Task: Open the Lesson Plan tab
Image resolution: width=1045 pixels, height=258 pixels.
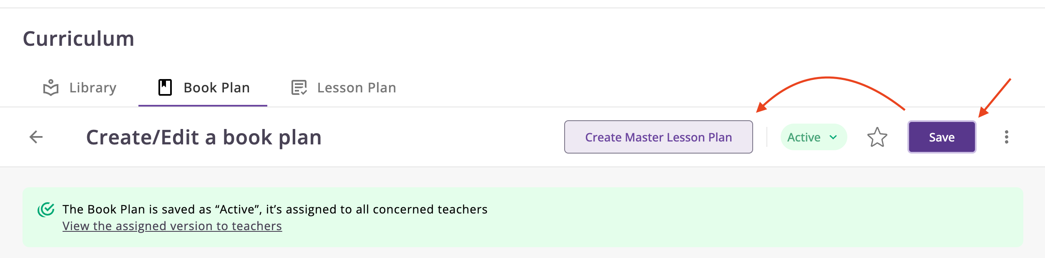Action: coord(357,88)
